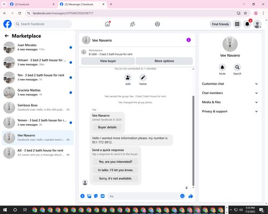Open Windows notification center
This screenshot has width=268, height=214.
click(x=262, y=210)
